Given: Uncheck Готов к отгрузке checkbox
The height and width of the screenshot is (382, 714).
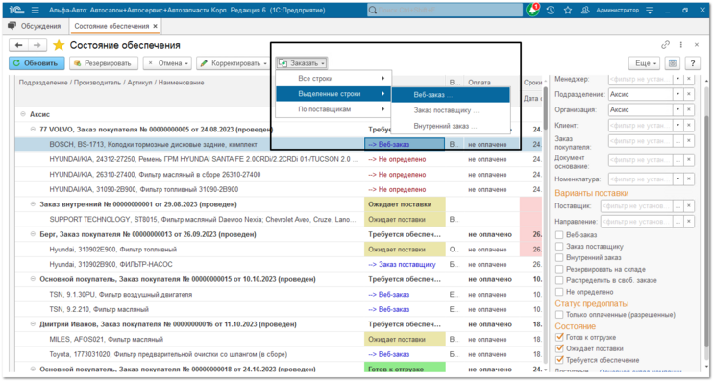Looking at the screenshot, I should coord(559,337).
